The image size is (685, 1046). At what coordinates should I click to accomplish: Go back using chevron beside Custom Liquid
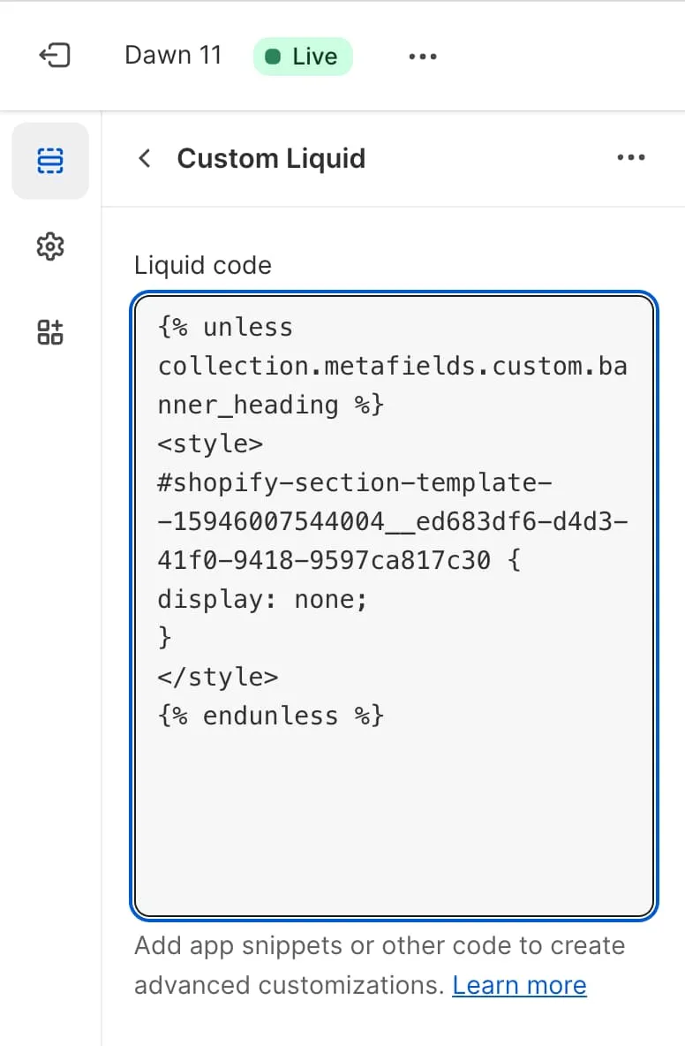(145, 159)
